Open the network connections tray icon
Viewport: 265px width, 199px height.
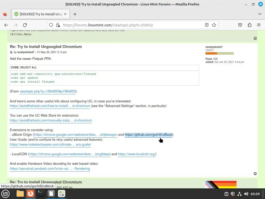[239, 194]
